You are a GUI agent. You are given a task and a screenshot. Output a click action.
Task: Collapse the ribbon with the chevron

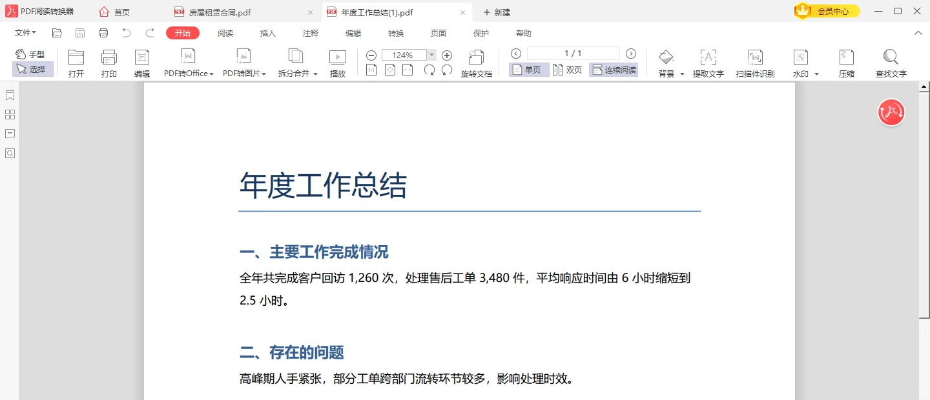click(918, 33)
